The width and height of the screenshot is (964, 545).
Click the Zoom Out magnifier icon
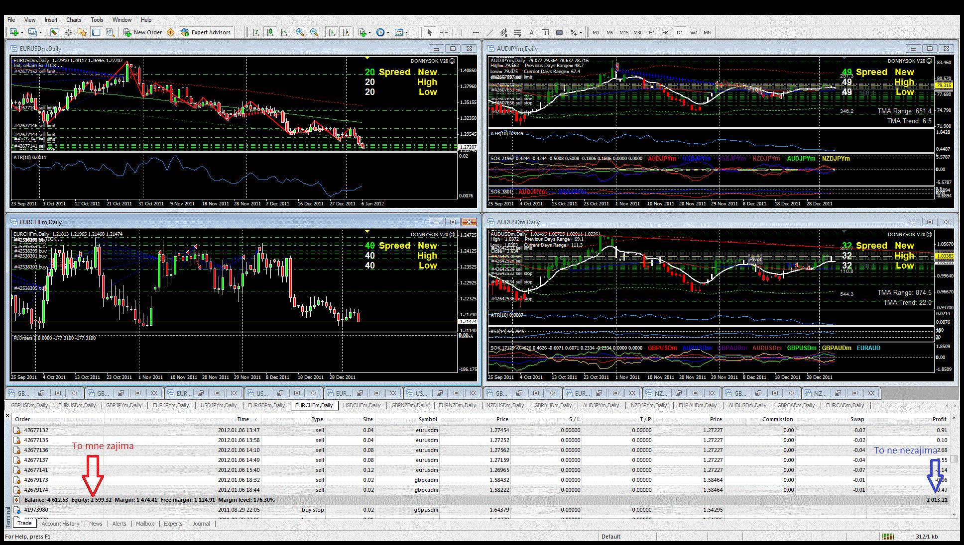pyautogui.click(x=314, y=32)
